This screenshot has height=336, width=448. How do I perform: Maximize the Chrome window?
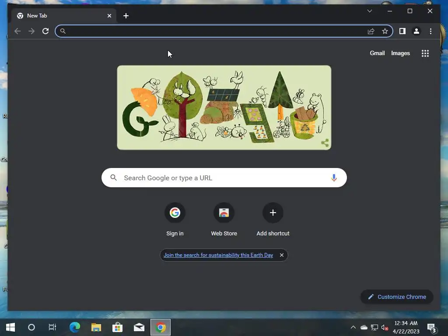pyautogui.click(x=409, y=11)
